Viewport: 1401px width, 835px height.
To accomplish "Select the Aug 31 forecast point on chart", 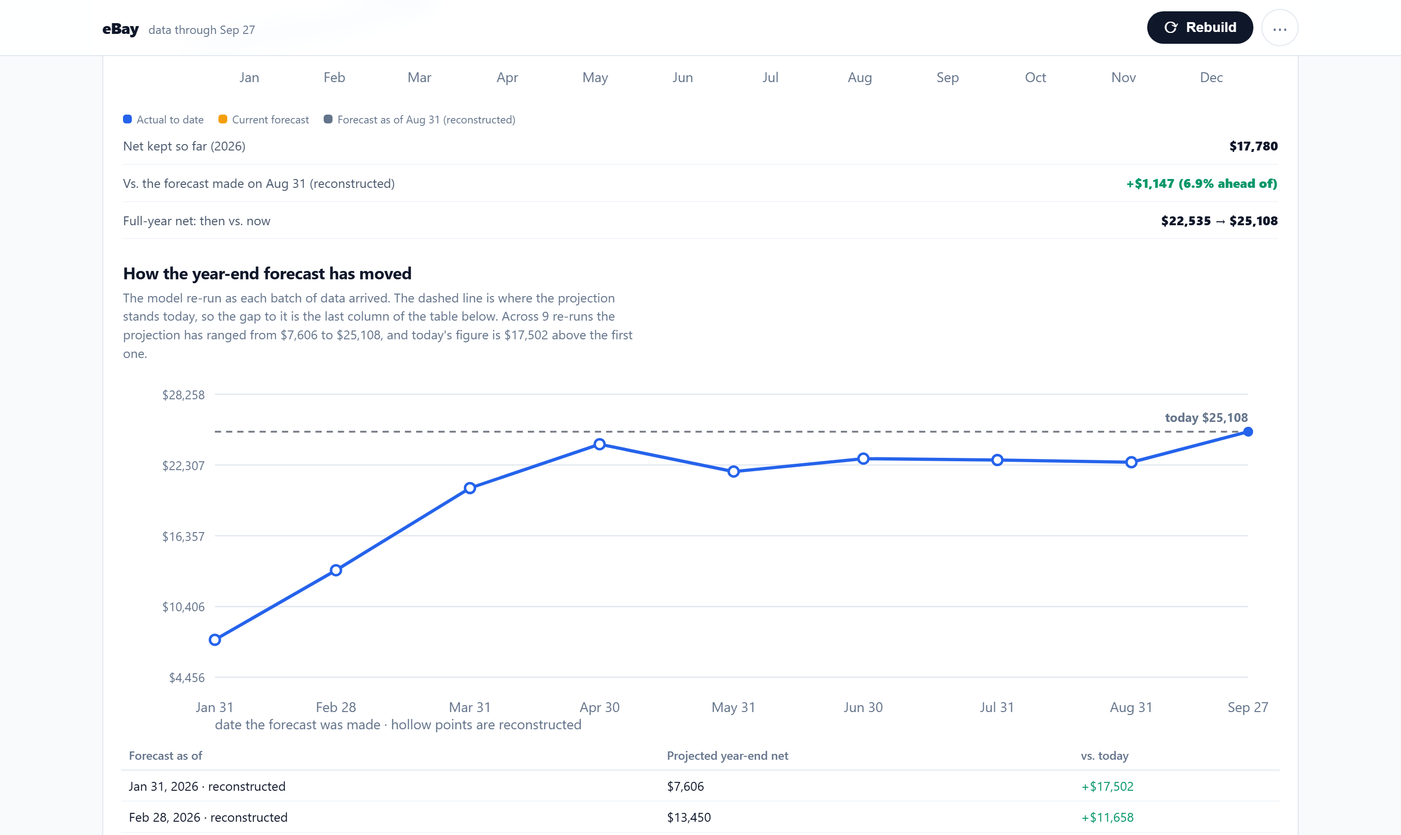I will point(1131,463).
